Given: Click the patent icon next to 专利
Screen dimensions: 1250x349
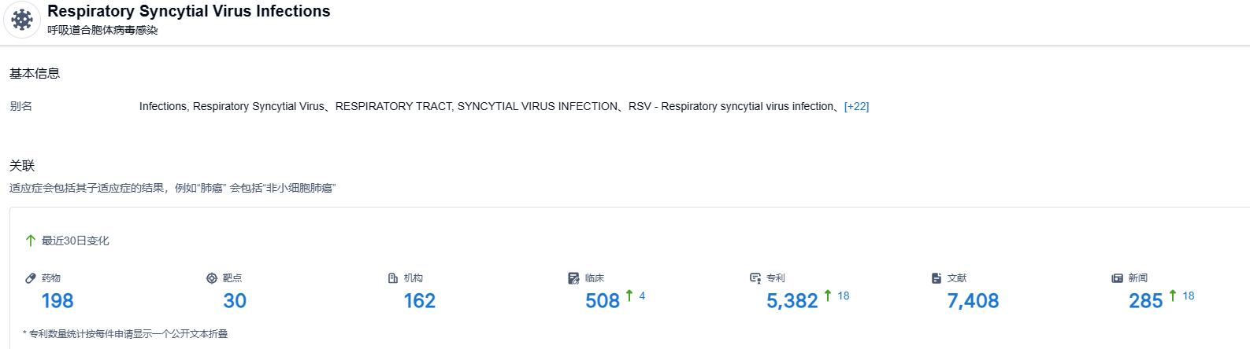Looking at the screenshot, I should tap(755, 278).
